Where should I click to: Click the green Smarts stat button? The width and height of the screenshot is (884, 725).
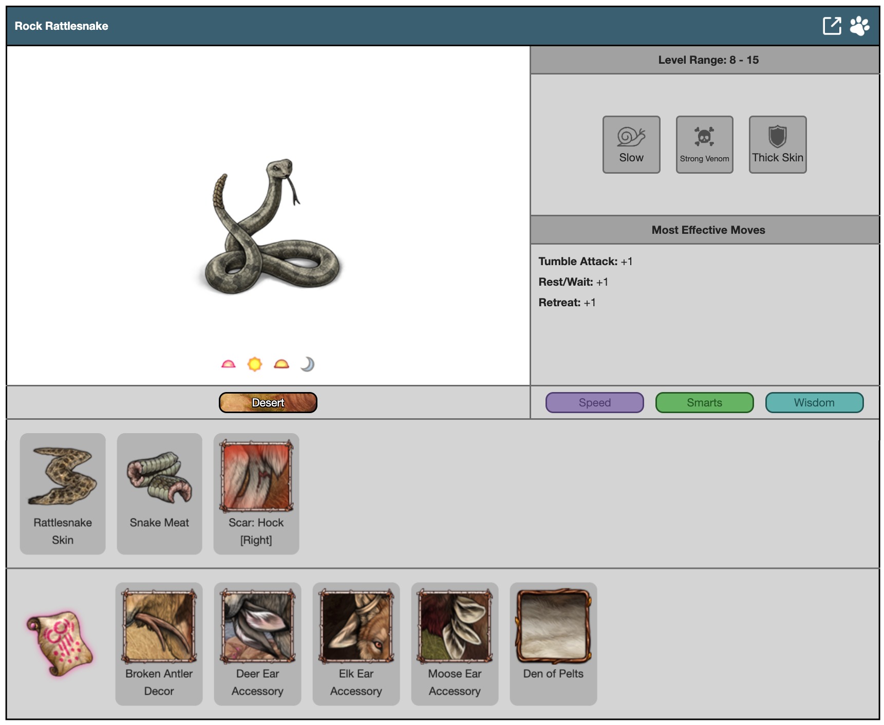[x=704, y=402]
